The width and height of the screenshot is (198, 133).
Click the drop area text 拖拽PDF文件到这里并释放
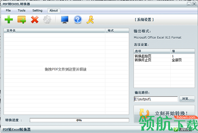coord(66,69)
